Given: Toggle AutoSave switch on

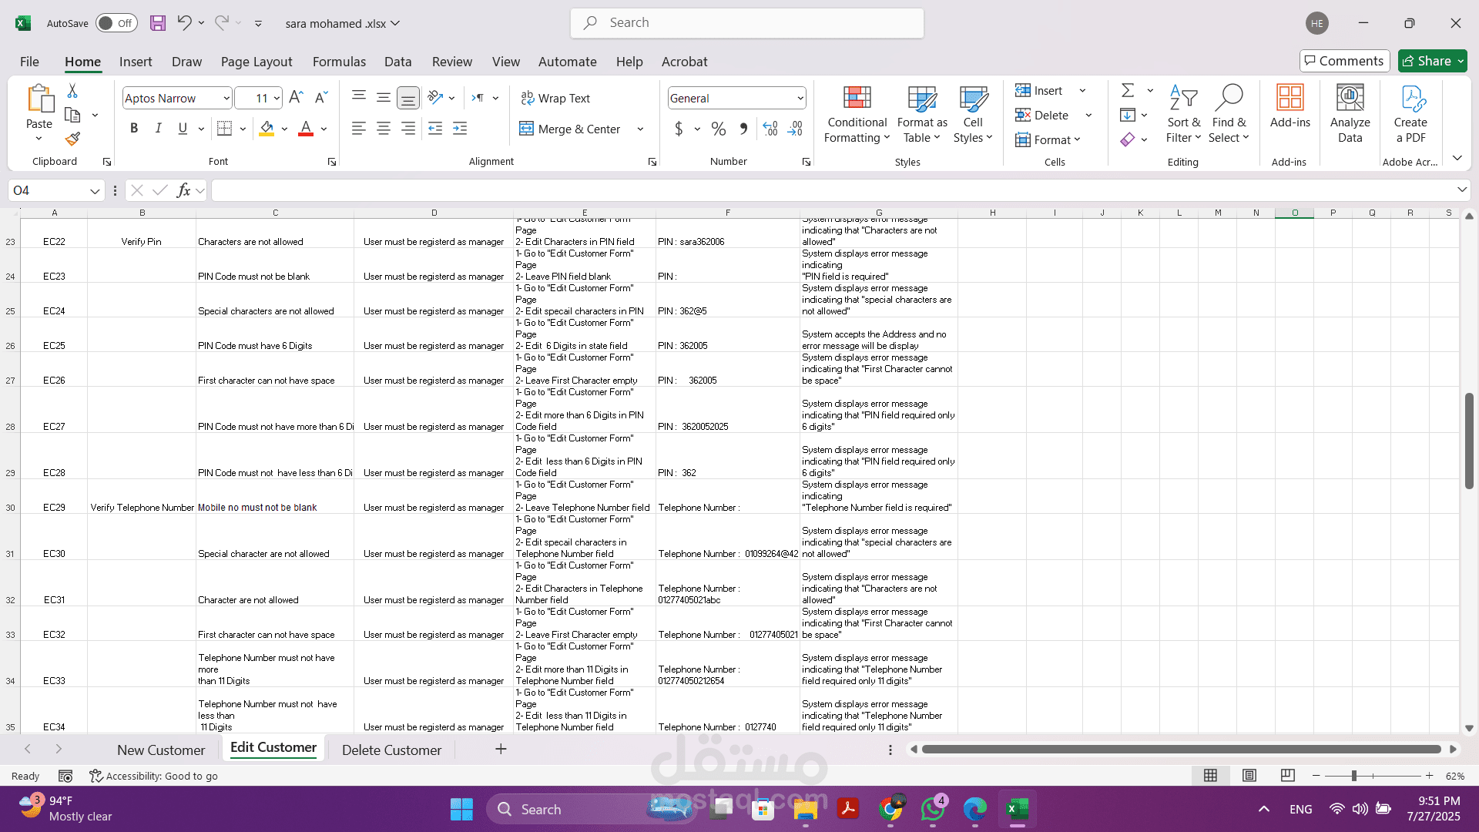Looking at the screenshot, I should point(116,23).
